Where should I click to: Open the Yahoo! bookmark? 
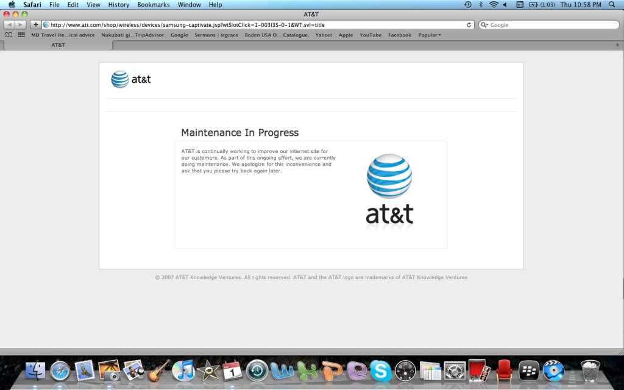coord(324,35)
